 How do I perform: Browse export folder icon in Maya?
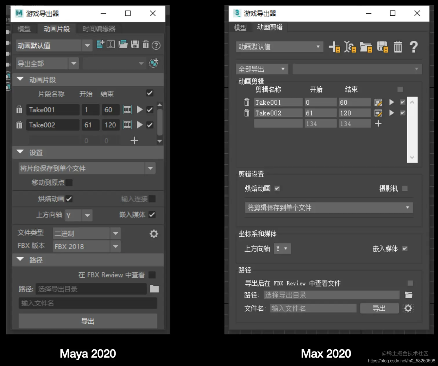(154, 289)
